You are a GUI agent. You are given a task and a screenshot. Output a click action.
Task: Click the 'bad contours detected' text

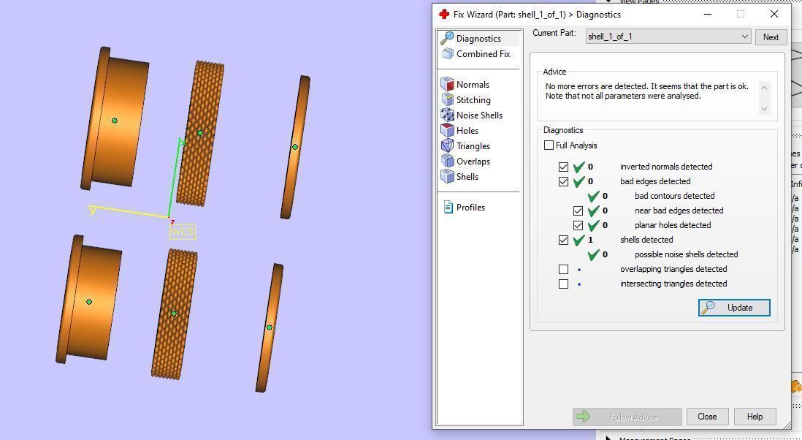click(x=675, y=196)
